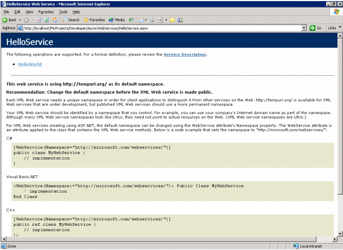Open the Media pane
The image size is (343, 250).
tap(117, 20)
